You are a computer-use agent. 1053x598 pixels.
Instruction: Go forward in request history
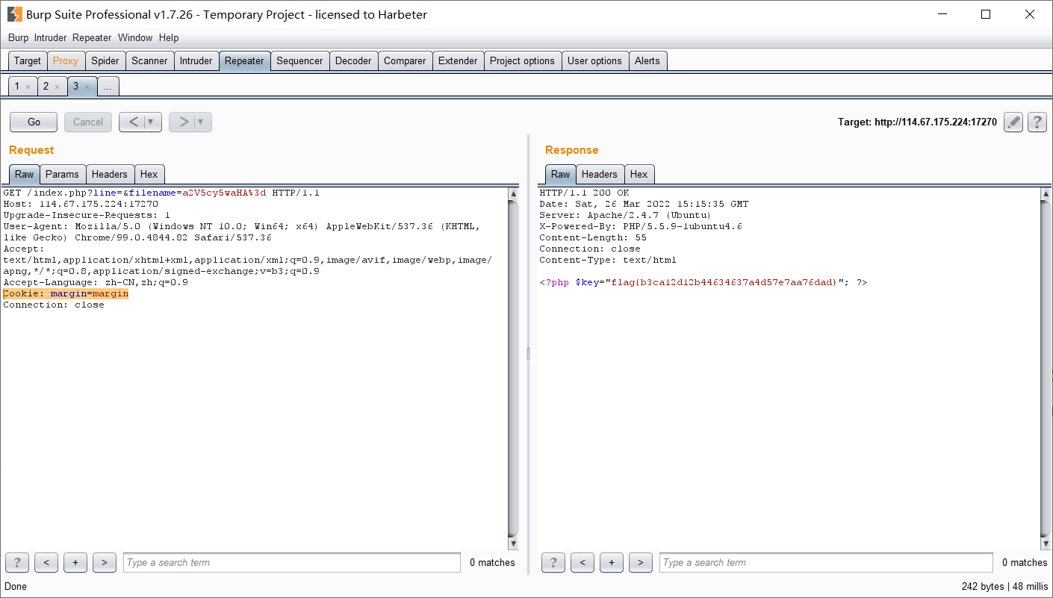tap(183, 122)
